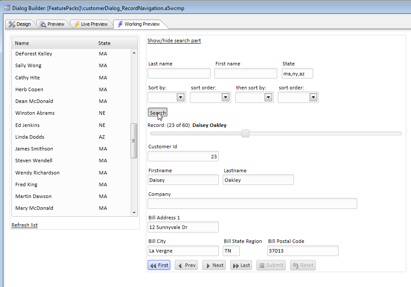This screenshot has width=411, height=287.
Task: Jump to the Last record
Action: [241, 265]
